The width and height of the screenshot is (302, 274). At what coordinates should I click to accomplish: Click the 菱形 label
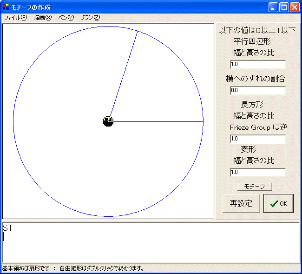[x=248, y=149]
